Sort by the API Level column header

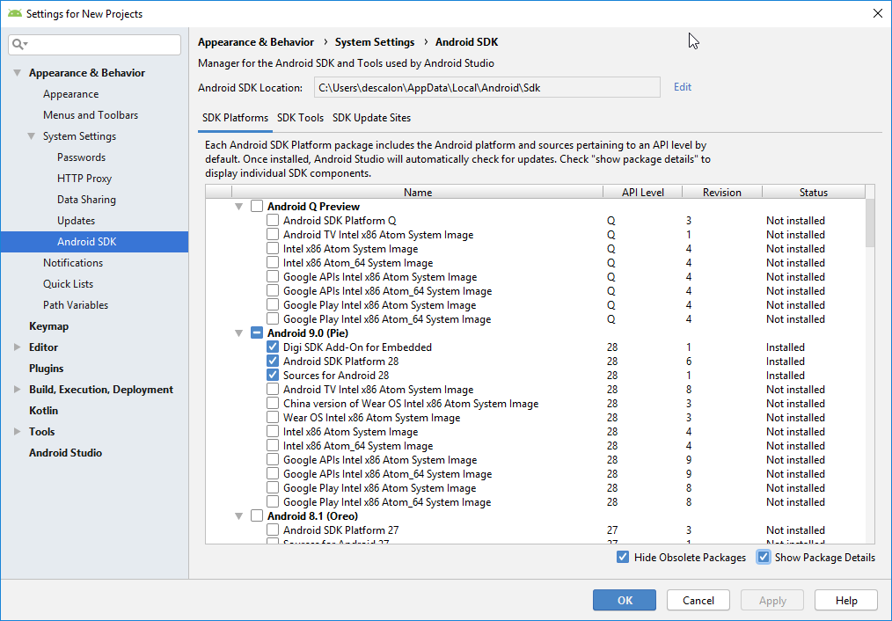[642, 193]
